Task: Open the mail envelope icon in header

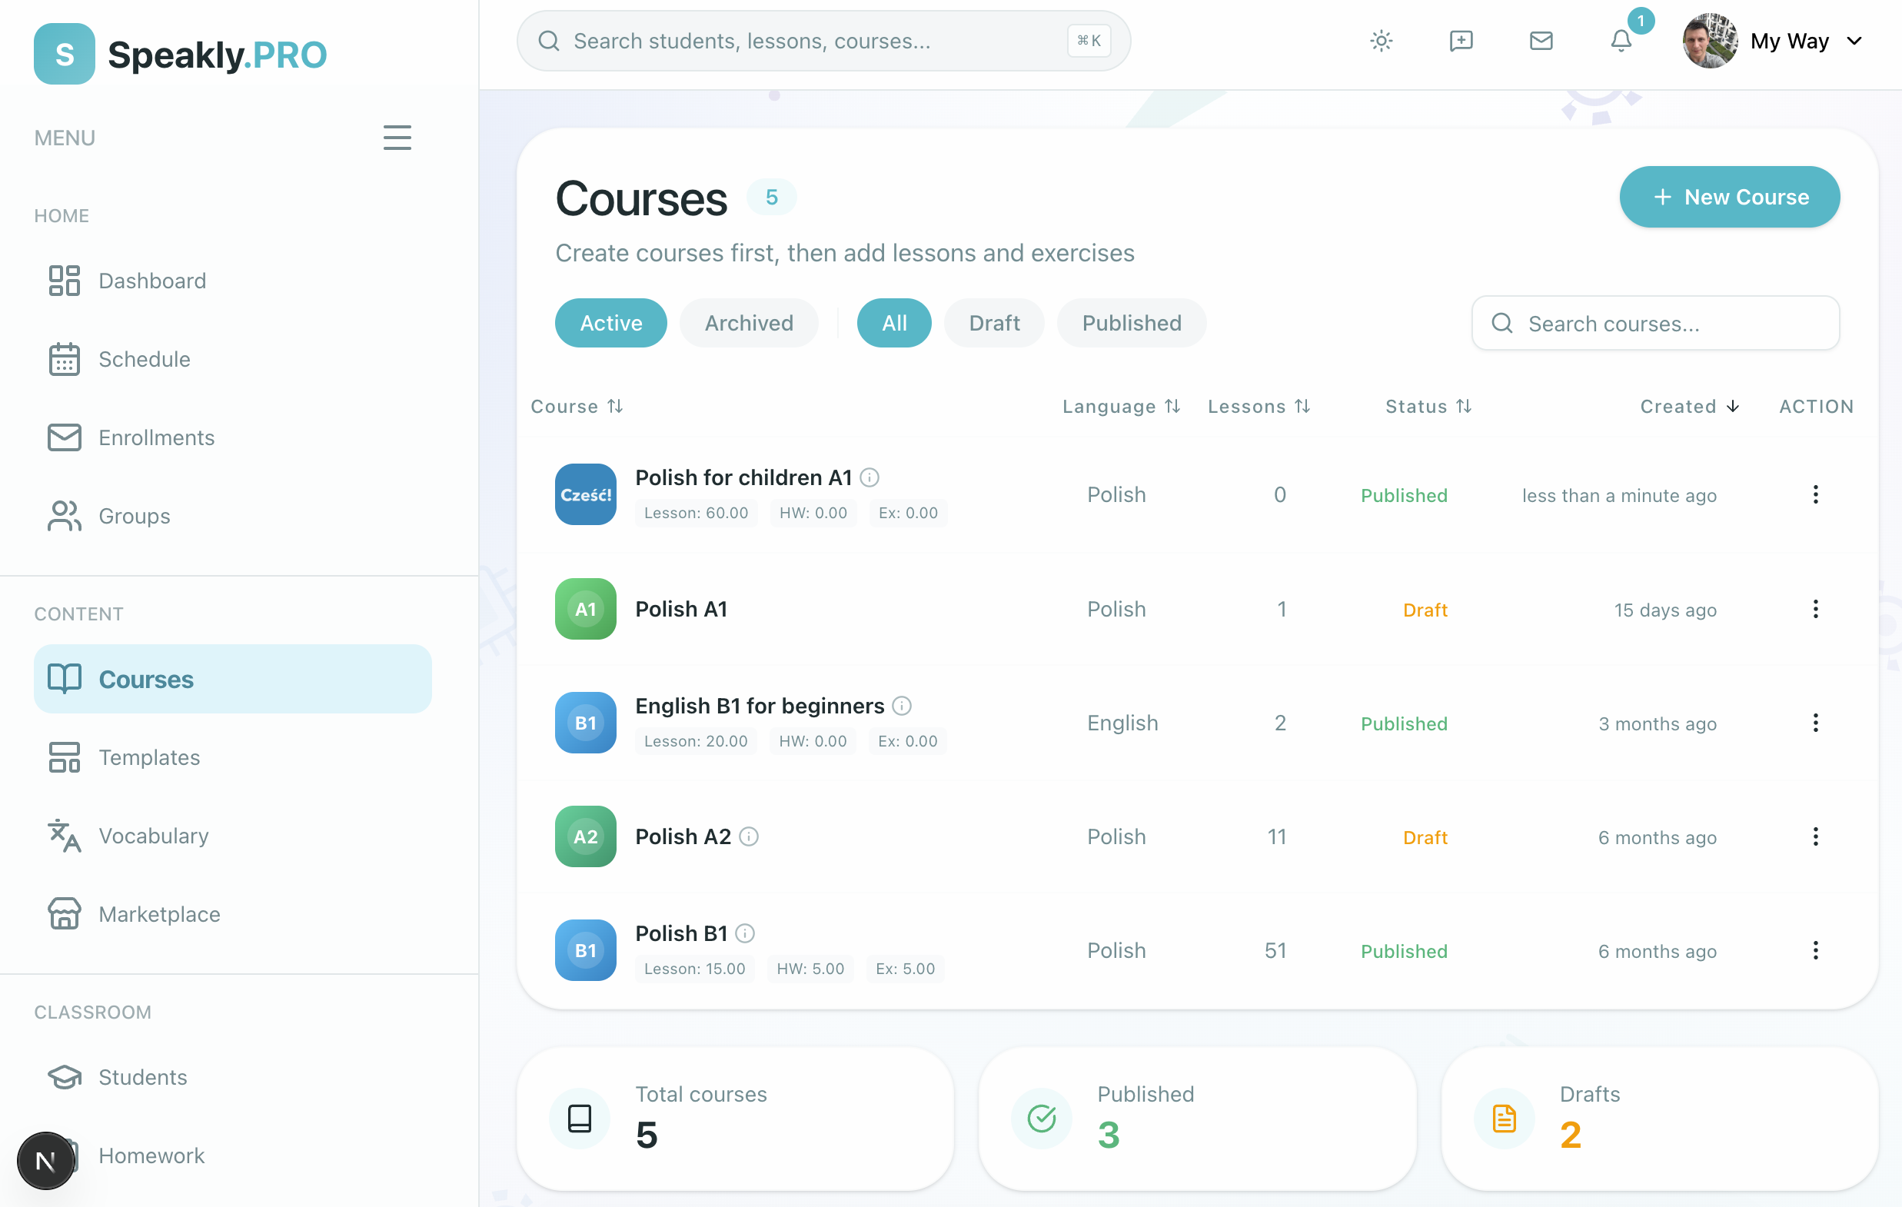Action: click(1540, 41)
